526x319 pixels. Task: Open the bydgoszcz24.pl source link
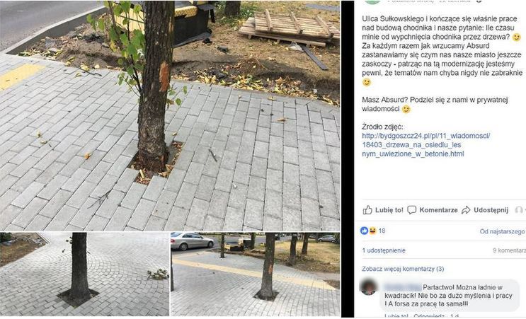click(426, 145)
